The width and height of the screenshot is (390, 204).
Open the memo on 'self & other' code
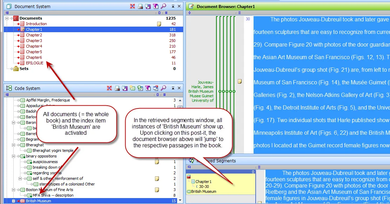coord(157,178)
